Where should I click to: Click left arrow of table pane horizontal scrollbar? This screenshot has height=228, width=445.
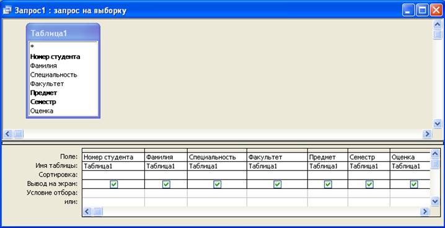pos(8,134)
